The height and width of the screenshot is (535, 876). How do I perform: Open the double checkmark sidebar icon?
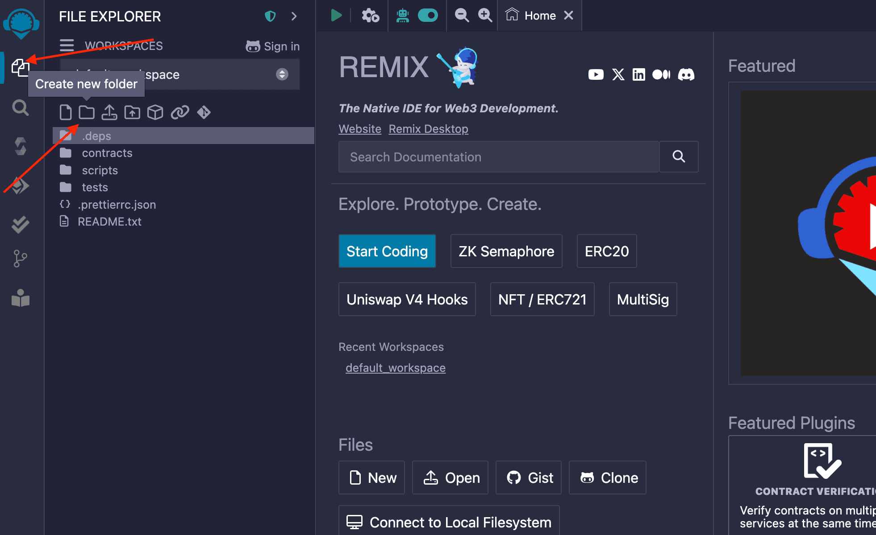pyautogui.click(x=21, y=224)
